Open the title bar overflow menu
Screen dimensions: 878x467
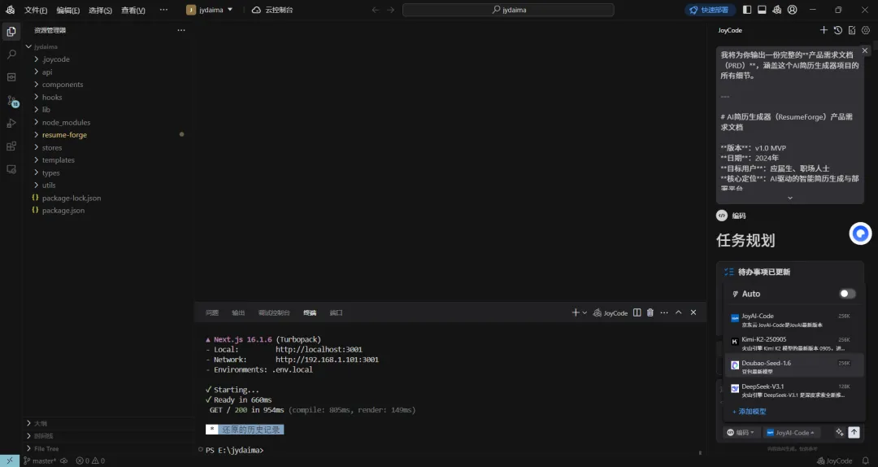pos(163,10)
